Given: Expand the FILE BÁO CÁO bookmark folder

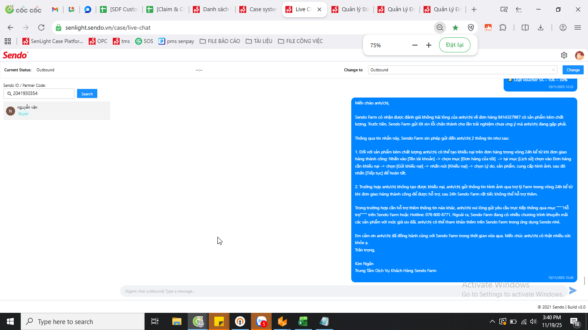Looking at the screenshot, I should tap(220, 41).
